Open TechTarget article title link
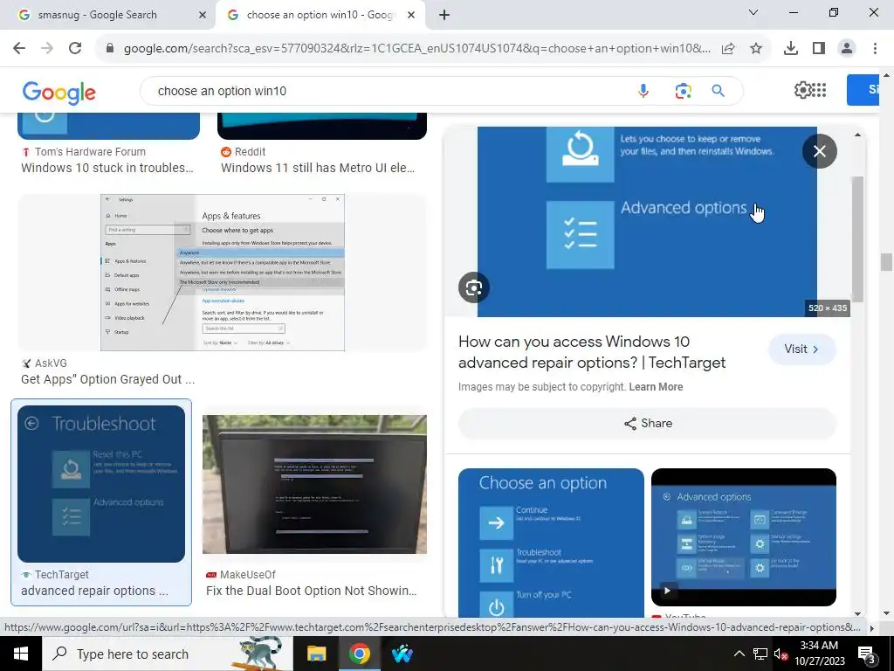The width and height of the screenshot is (894, 671). [592, 352]
